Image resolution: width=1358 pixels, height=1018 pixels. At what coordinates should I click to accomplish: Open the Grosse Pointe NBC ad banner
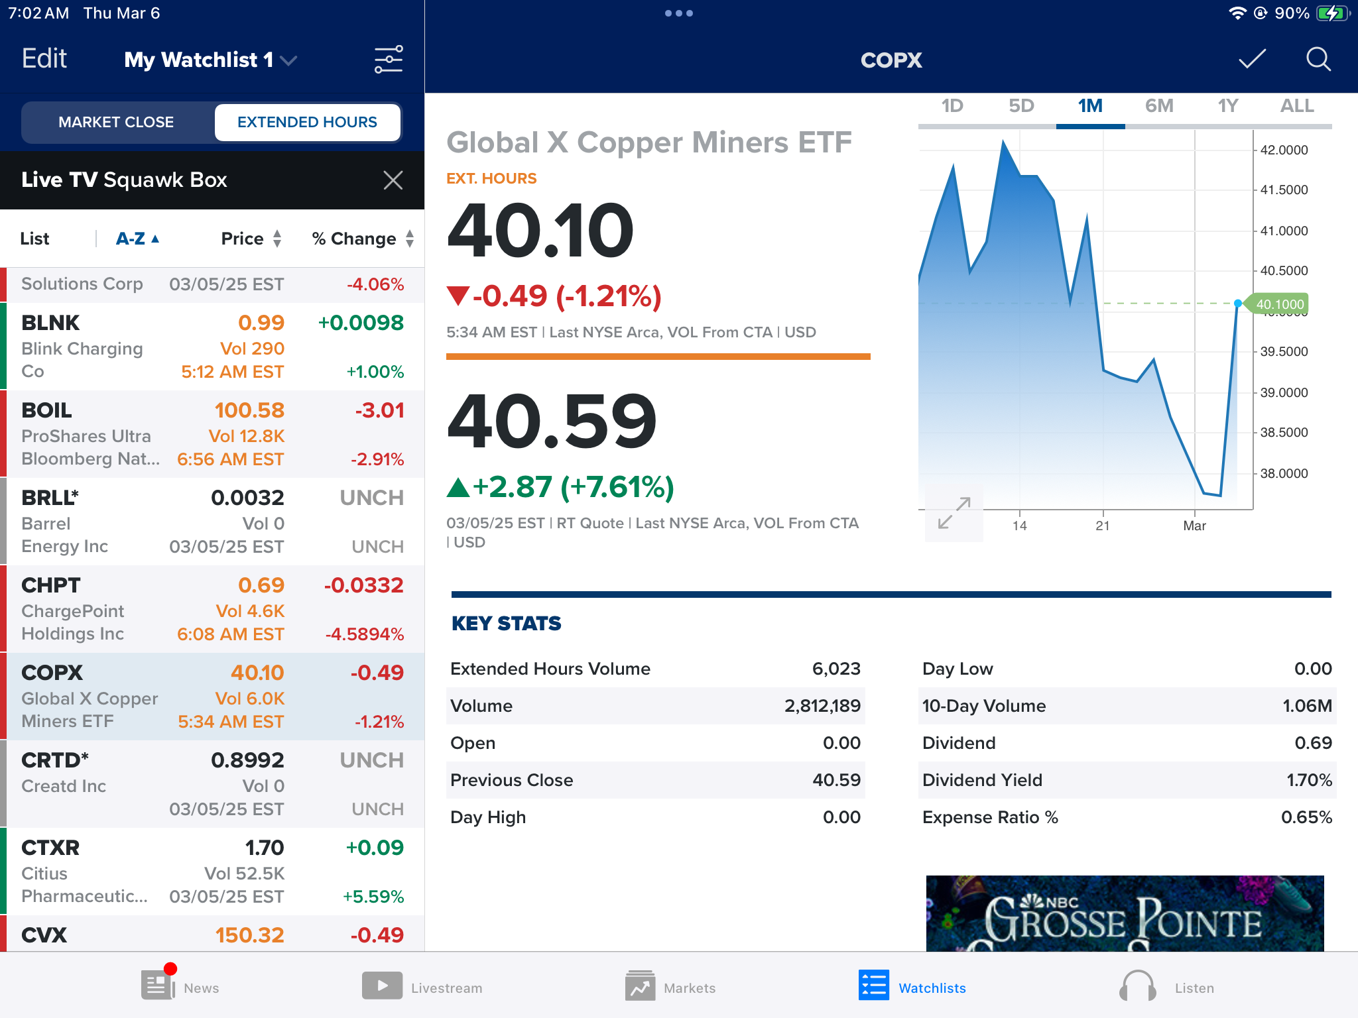coord(1125,914)
